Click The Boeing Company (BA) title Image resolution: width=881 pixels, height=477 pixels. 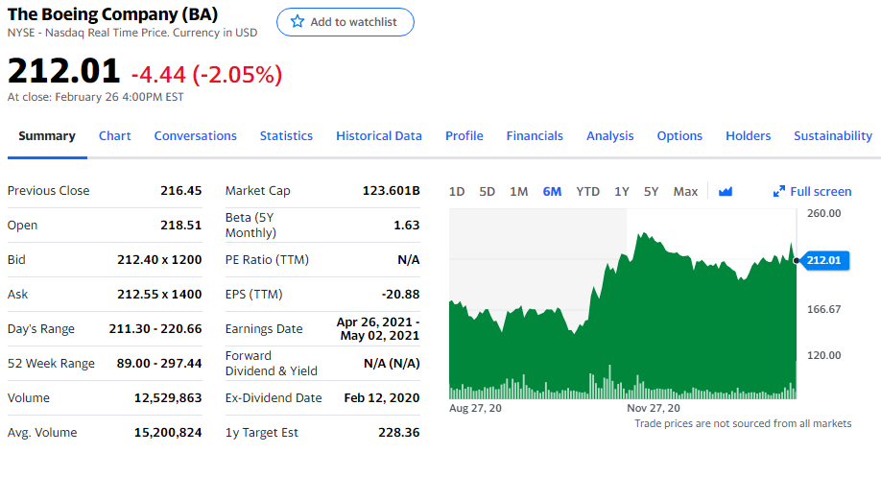[x=112, y=14]
